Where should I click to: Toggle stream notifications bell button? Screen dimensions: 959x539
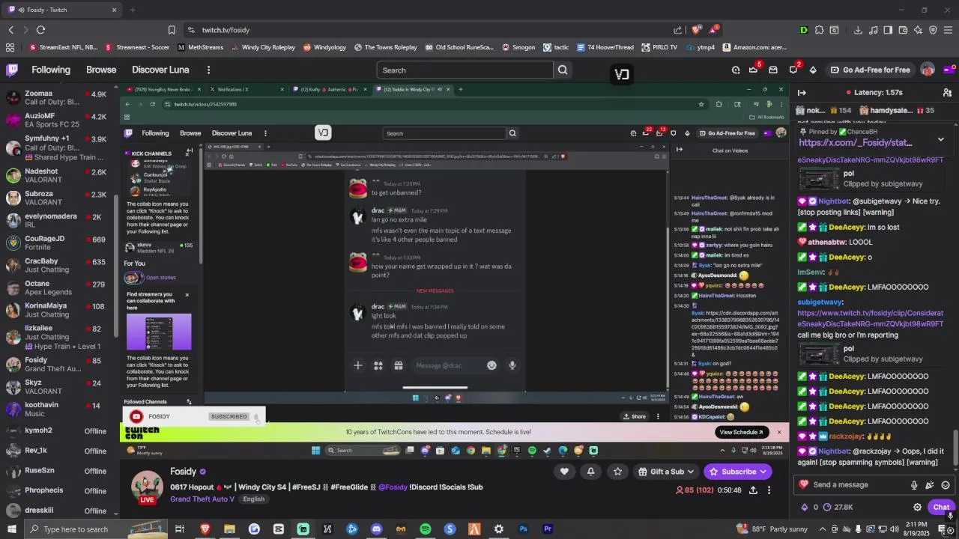click(x=590, y=472)
